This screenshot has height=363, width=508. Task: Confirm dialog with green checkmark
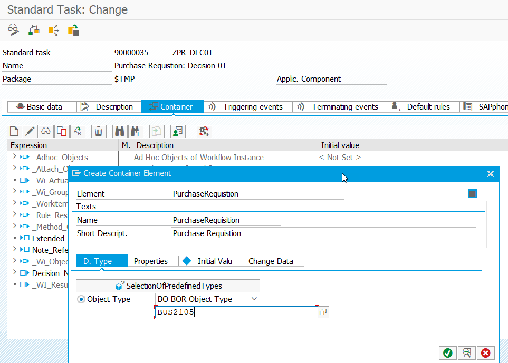point(447,352)
